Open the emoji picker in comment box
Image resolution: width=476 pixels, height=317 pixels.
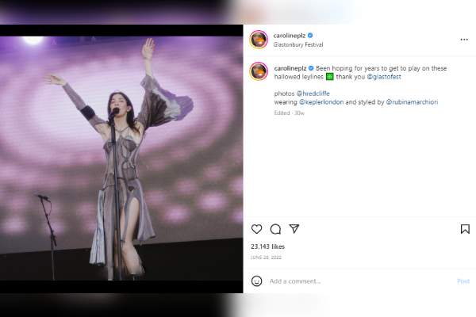pos(256,281)
